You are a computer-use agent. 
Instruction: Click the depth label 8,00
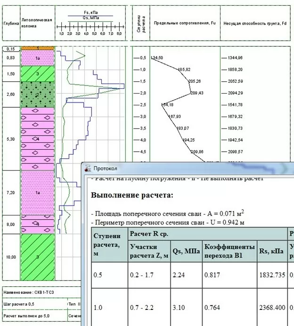point(11,224)
